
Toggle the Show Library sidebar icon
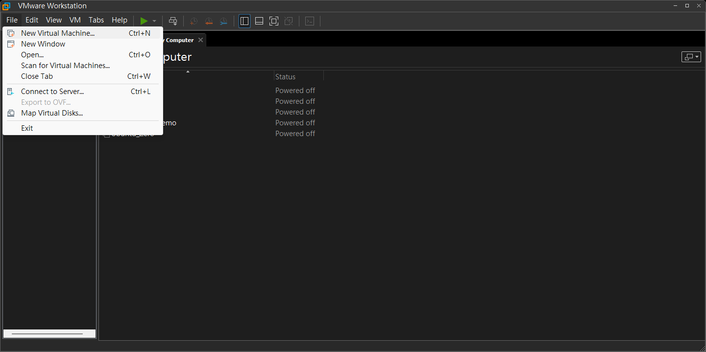[244, 21]
